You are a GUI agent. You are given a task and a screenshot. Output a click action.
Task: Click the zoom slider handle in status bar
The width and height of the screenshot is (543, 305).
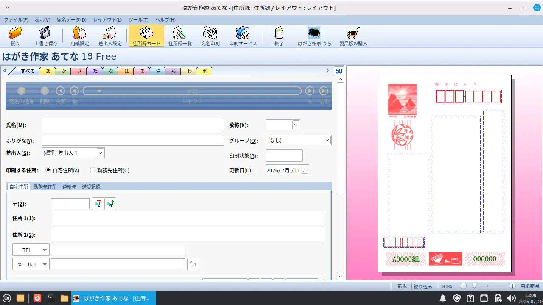(x=474, y=286)
